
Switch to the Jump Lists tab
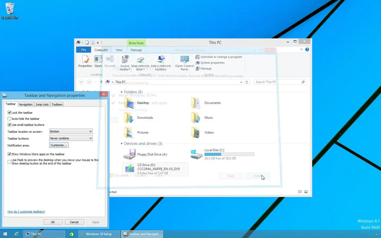point(42,104)
